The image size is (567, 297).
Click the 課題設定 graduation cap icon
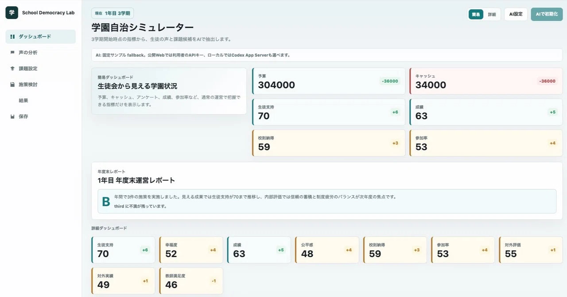pyautogui.click(x=12, y=69)
